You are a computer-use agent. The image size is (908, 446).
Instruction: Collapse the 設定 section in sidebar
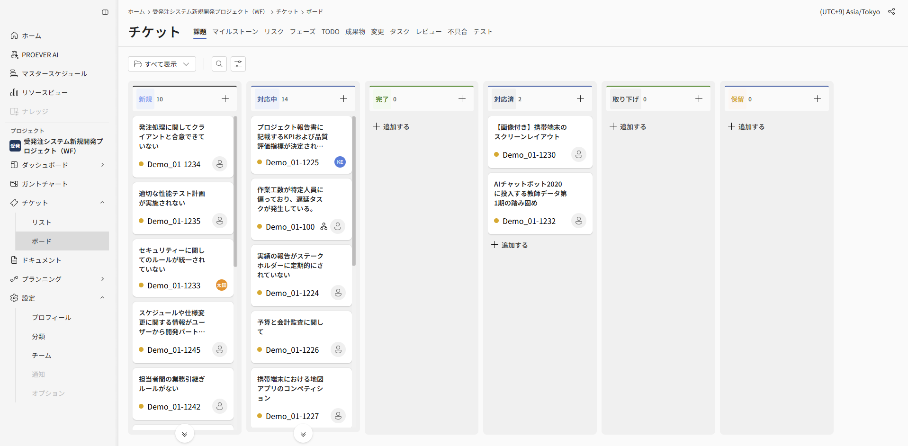click(102, 298)
